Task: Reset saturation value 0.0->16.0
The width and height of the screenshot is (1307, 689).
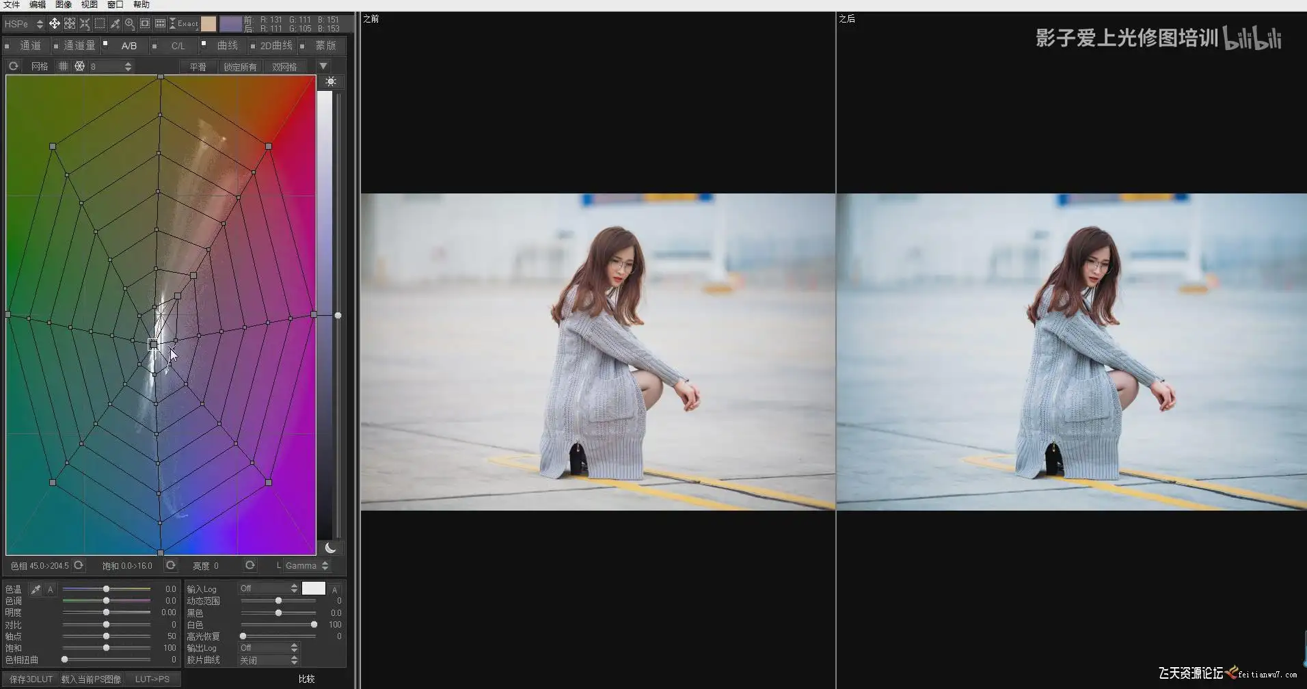Action: [171, 565]
